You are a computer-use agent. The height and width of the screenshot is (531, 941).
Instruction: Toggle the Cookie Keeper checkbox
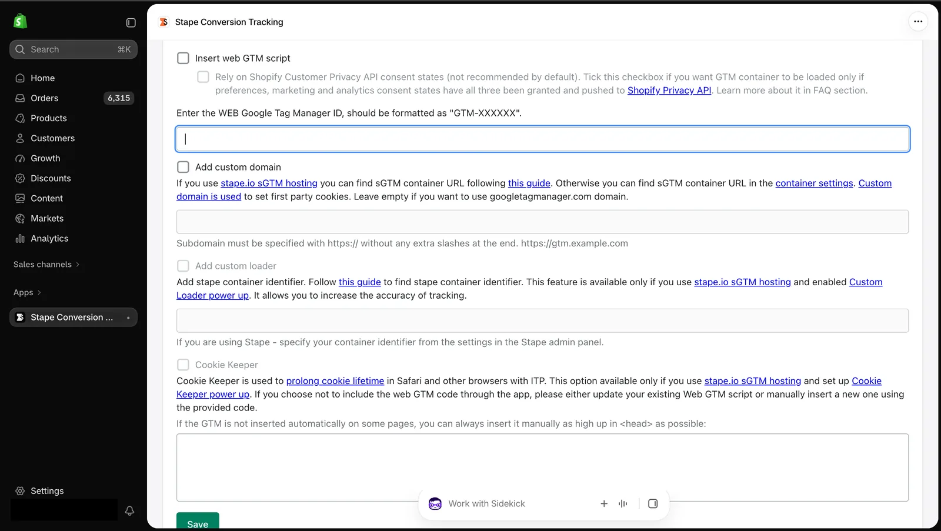pyautogui.click(x=183, y=365)
